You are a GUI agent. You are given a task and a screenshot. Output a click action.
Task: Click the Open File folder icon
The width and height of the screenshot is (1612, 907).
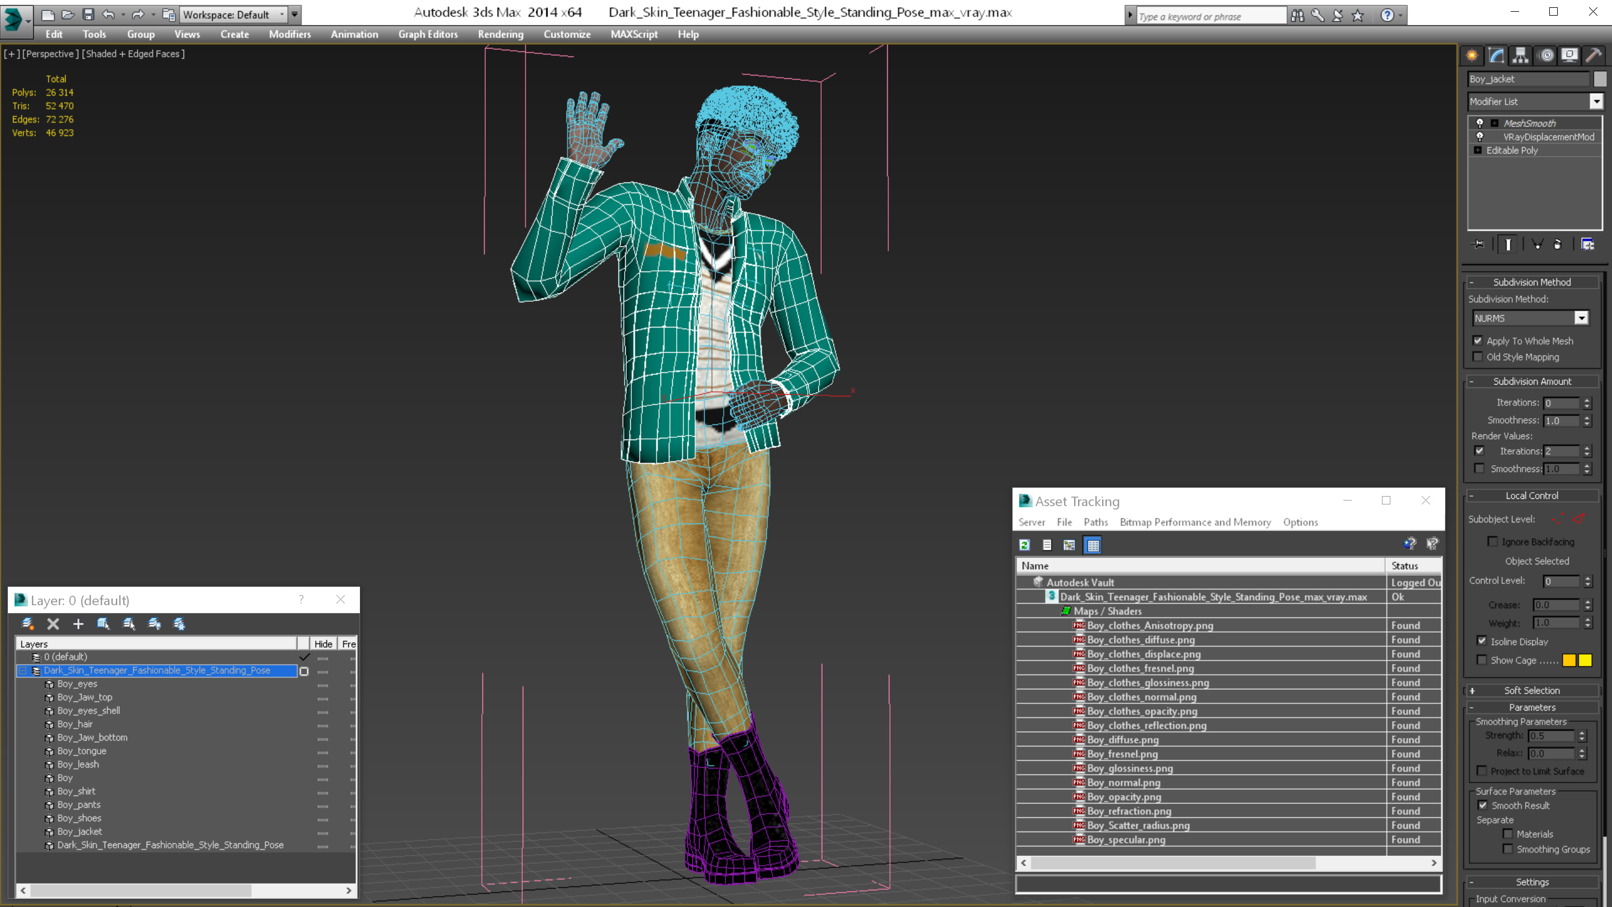tap(68, 15)
